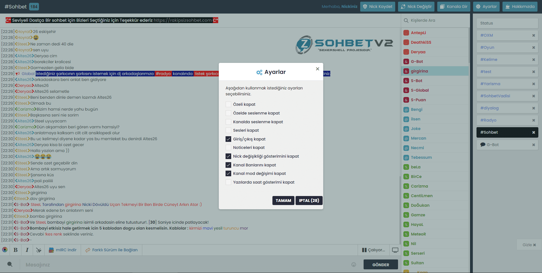542x273 pixels.
Task: Enable Noticeleri kapat checkbox
Action: pos(228,147)
